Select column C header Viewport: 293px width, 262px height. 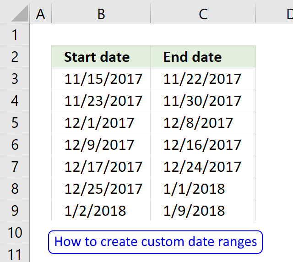203,15
